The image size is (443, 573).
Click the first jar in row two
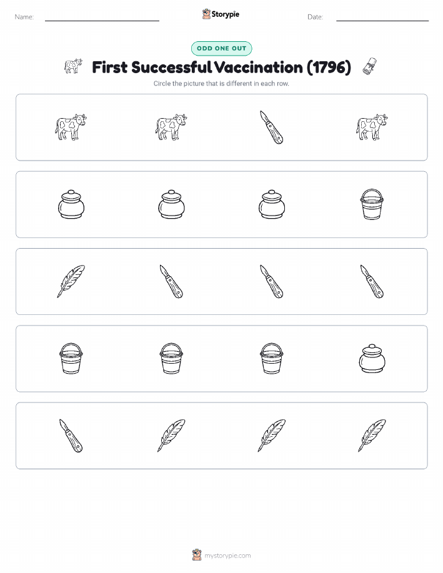(71, 204)
